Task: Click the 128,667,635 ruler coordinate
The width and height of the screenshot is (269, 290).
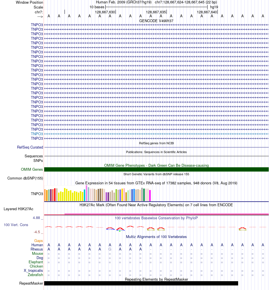Action: 156,12
